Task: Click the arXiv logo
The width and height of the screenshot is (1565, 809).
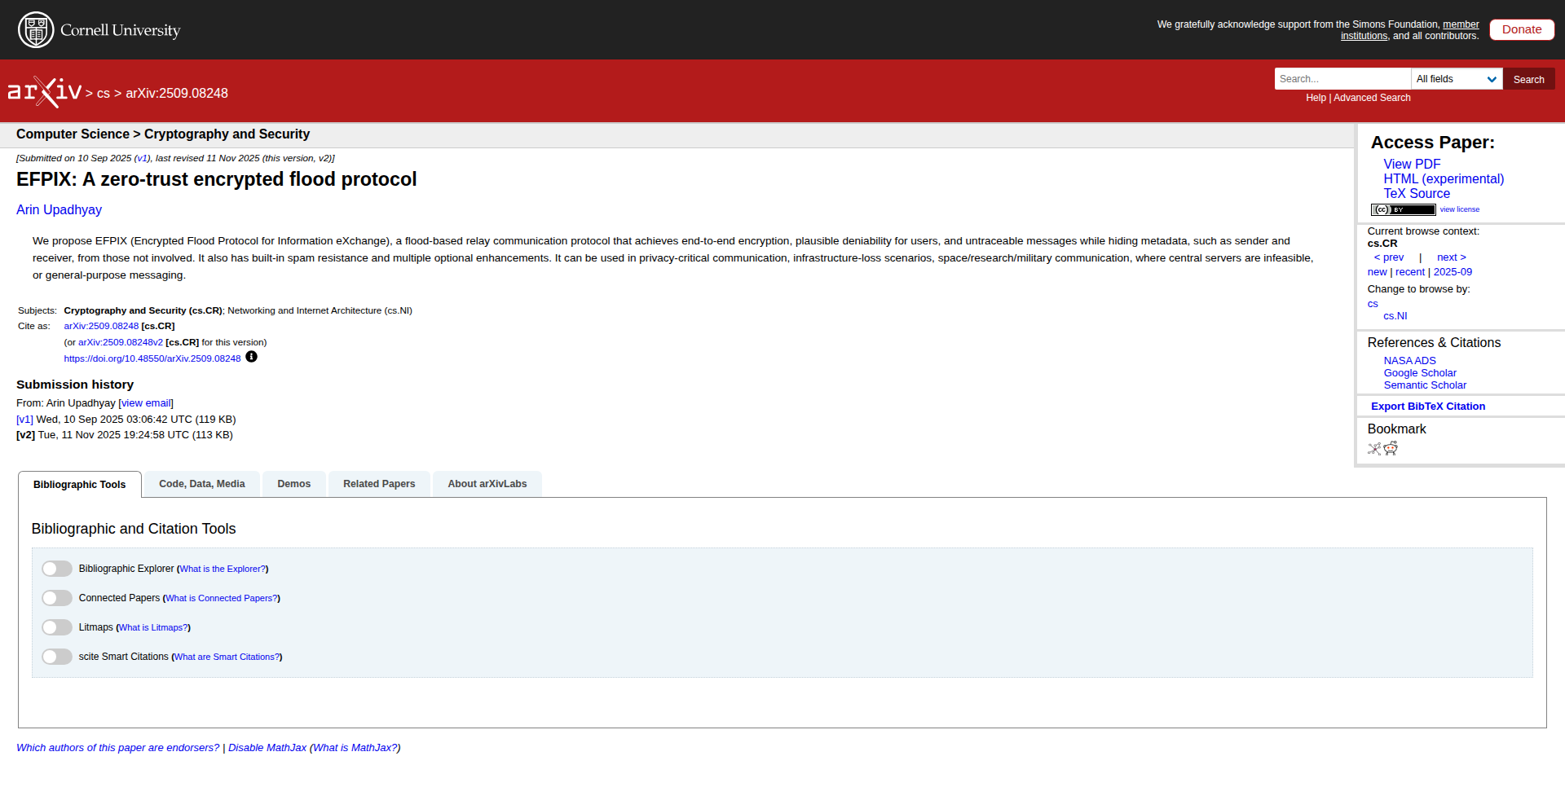Action: [x=45, y=92]
